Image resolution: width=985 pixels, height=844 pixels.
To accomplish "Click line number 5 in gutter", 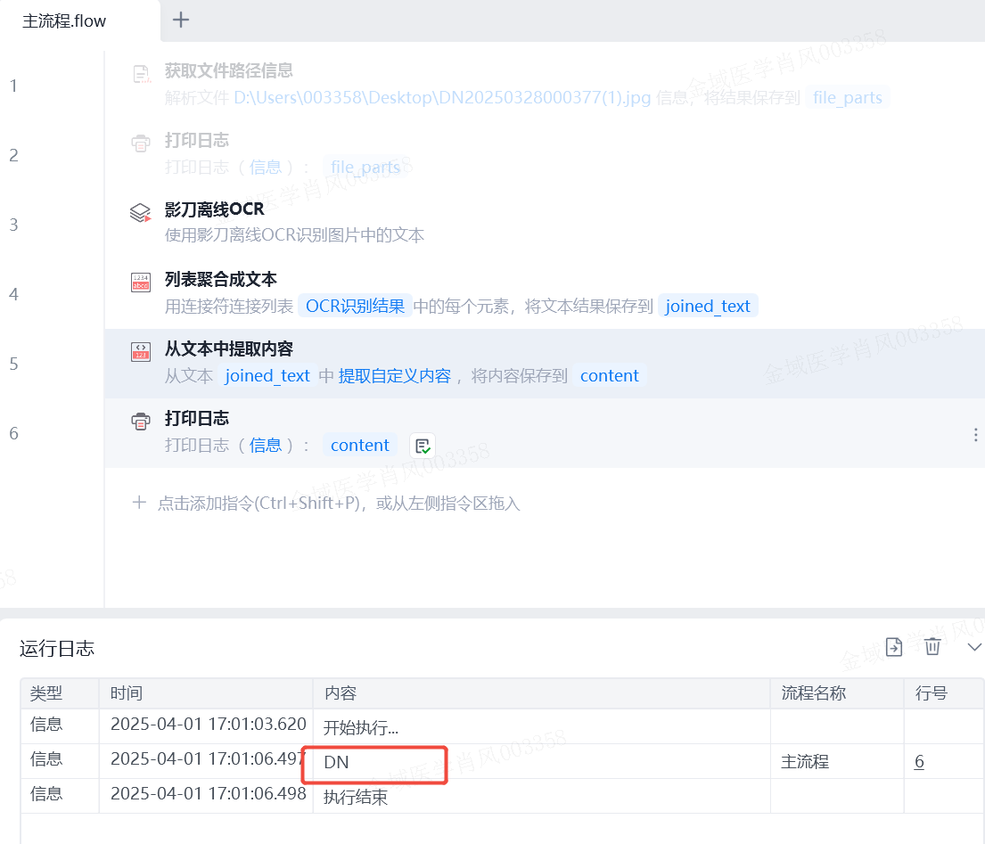I will (13, 364).
